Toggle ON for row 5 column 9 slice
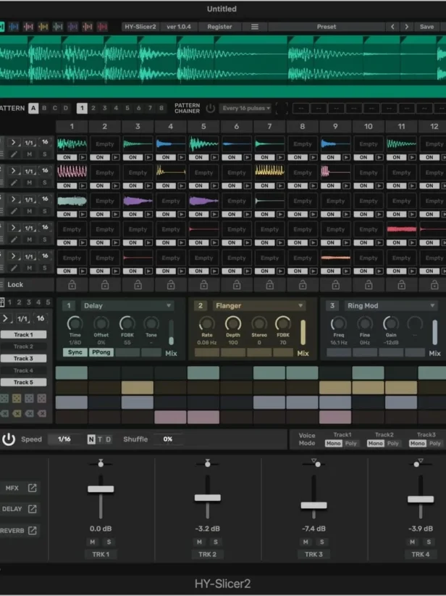The width and height of the screenshot is (446, 596). pos(331,271)
